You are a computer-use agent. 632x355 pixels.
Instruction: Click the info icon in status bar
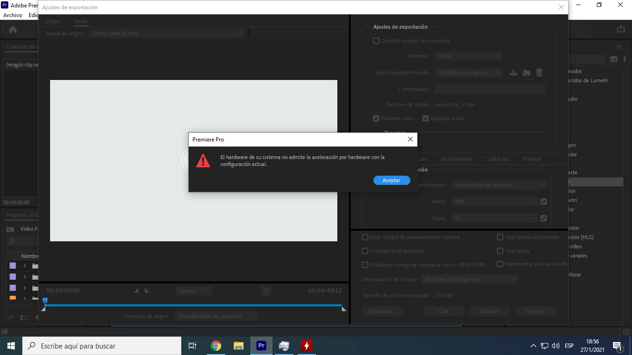tap(627, 331)
